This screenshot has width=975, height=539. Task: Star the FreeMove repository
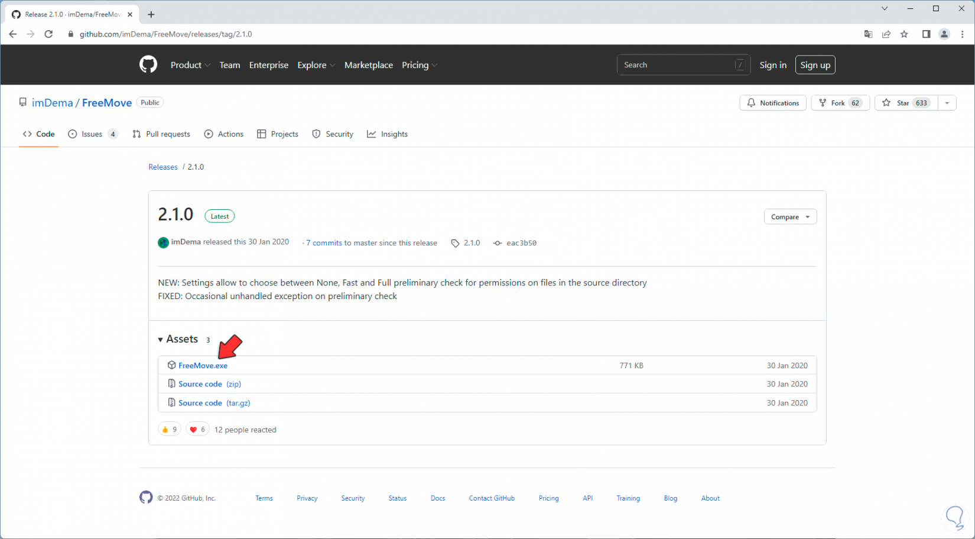pos(906,103)
